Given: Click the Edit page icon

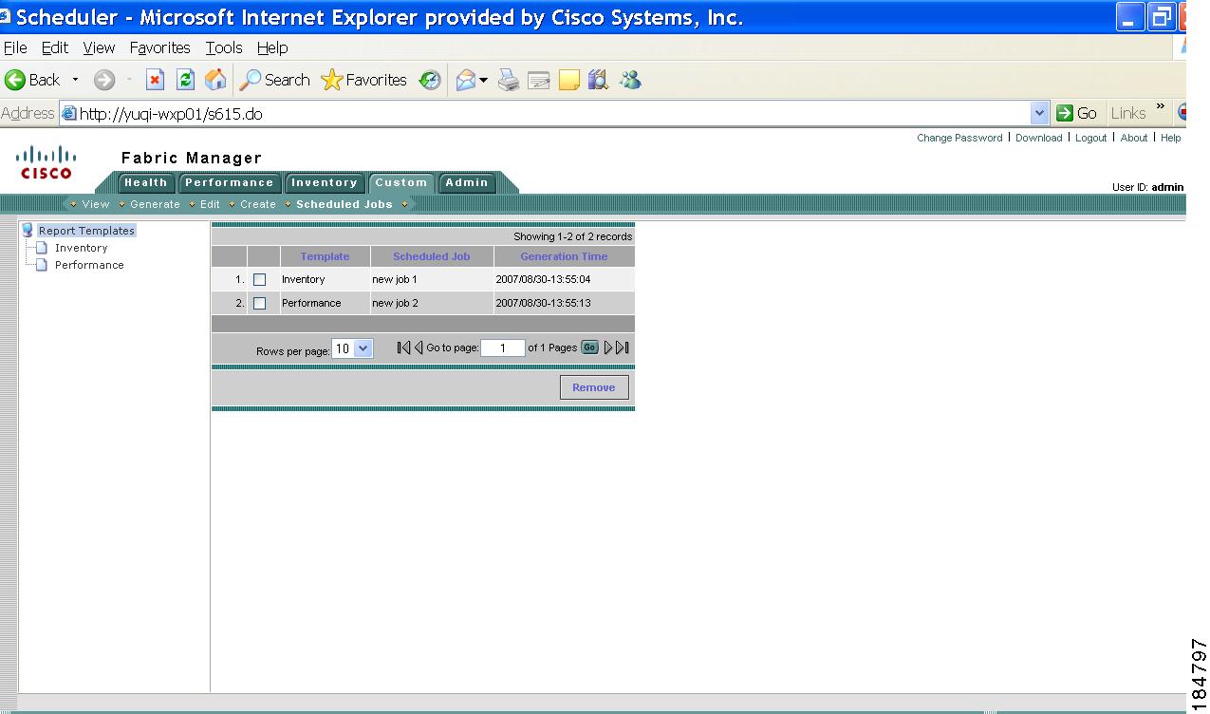Looking at the screenshot, I should point(539,81).
